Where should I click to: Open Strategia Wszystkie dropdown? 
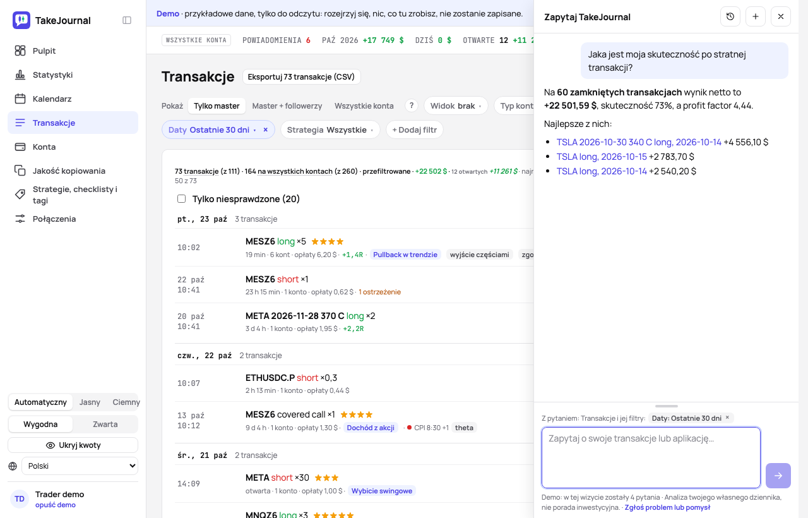coord(330,129)
